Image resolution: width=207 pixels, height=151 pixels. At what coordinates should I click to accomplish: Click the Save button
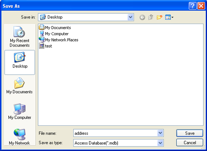click(190, 133)
